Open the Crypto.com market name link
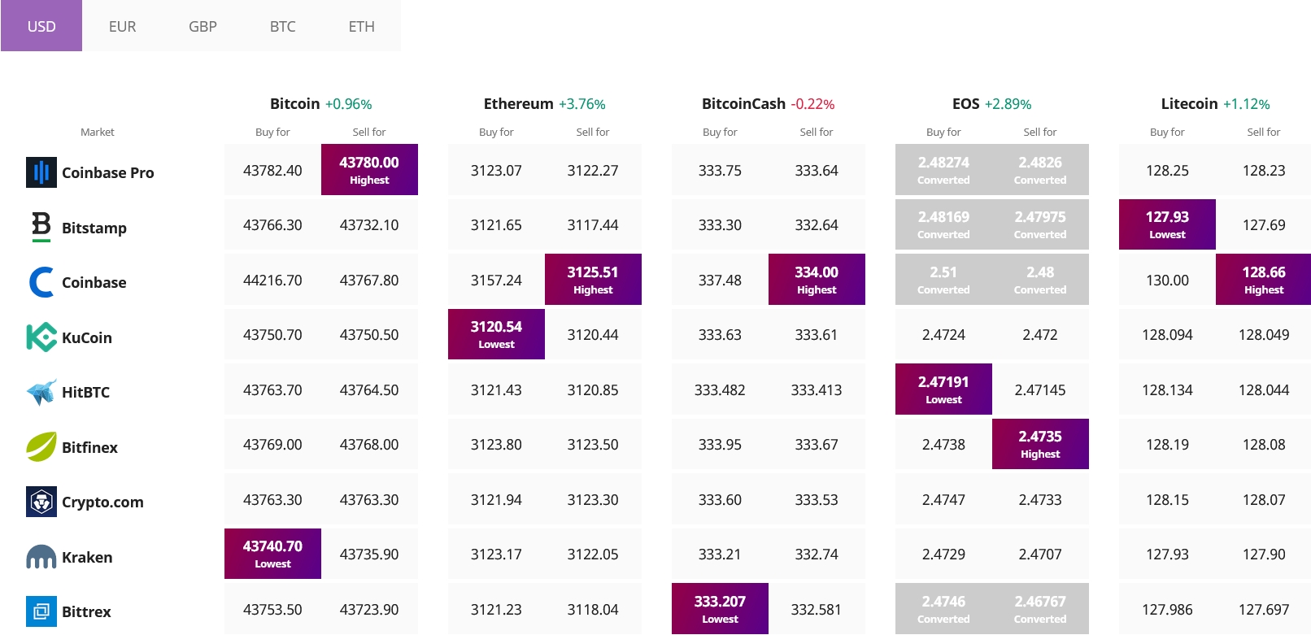The width and height of the screenshot is (1311, 635). coord(102,502)
